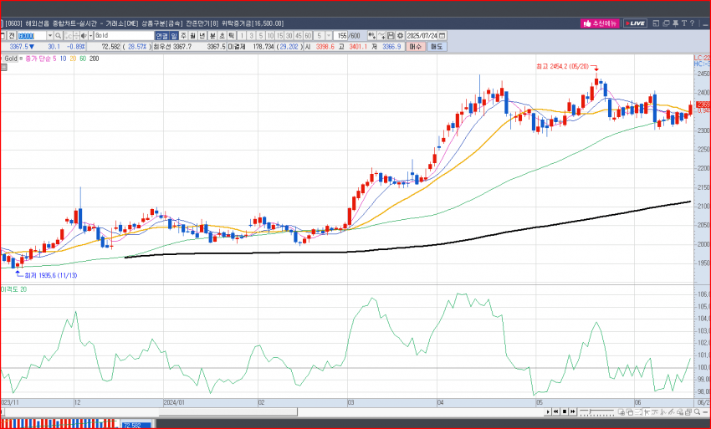Image resolution: width=711 pixels, height=429 pixels.
Task: Expand the Gold chart legend label
Action: (11, 59)
